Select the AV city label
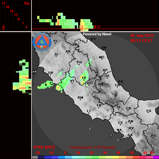The height and width of the screenshot is (159, 159). coord(131,128)
